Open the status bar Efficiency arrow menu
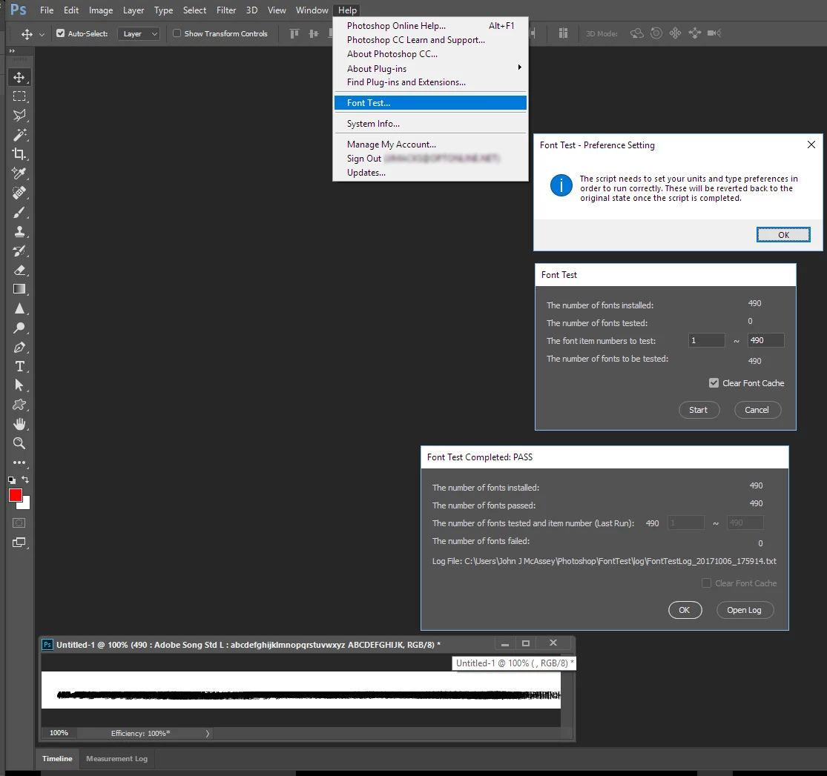The width and height of the screenshot is (827, 776). pos(207,733)
